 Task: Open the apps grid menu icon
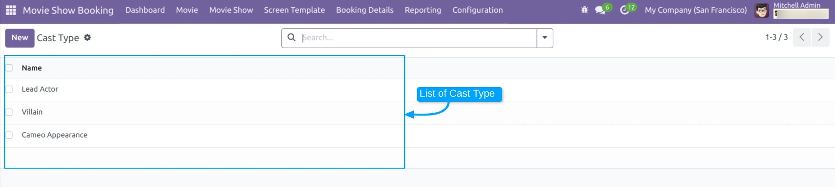pyautogui.click(x=11, y=10)
